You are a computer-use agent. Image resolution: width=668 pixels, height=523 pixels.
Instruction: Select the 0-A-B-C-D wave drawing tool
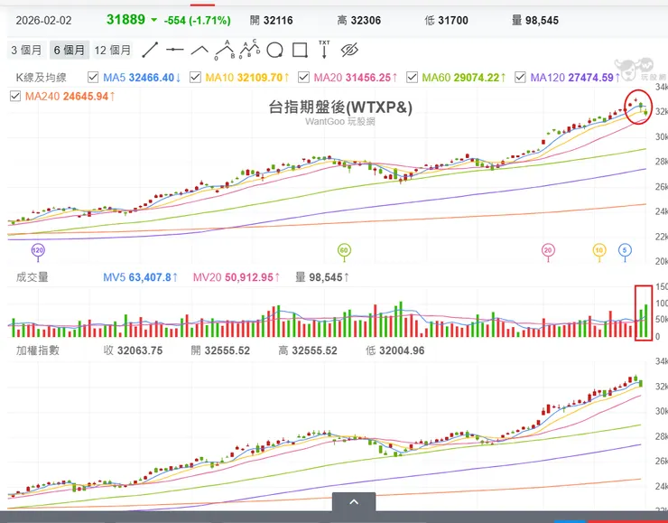250,50
